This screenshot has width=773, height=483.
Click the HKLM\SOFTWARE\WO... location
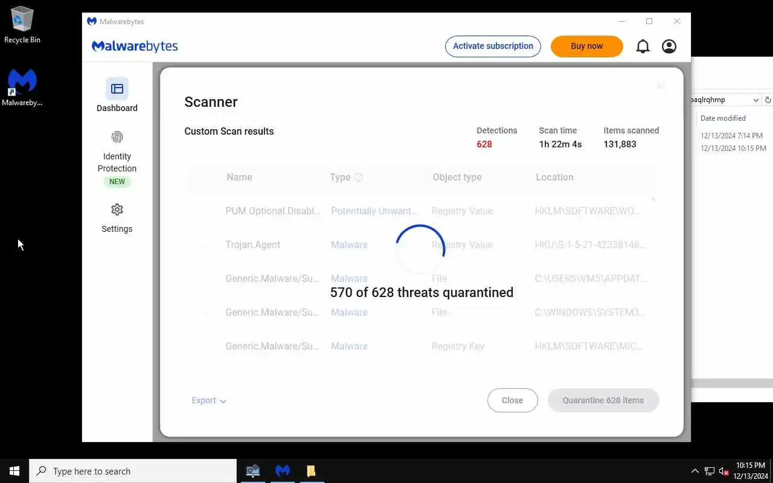tap(588, 211)
